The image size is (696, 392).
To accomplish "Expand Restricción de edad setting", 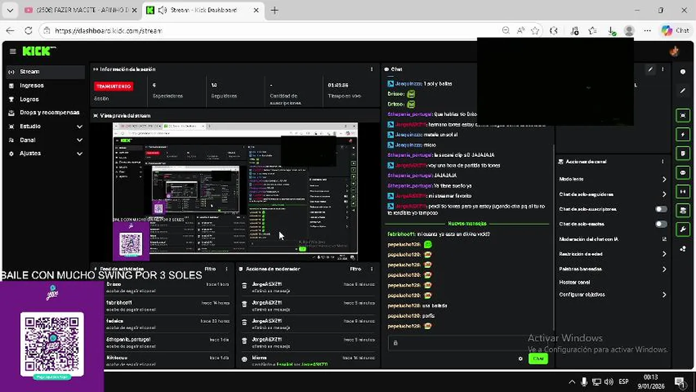I will [613, 254].
